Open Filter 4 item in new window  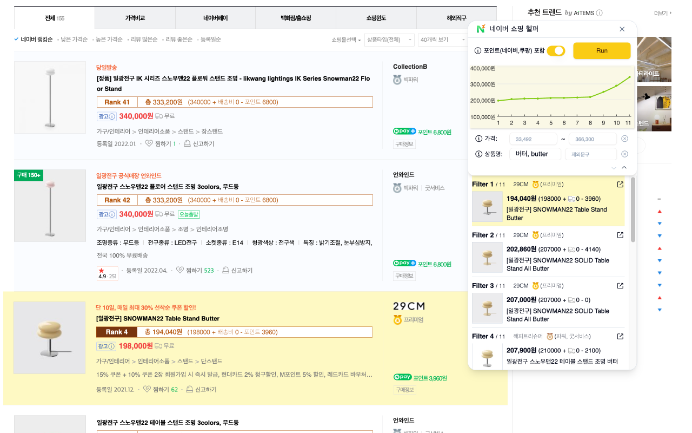point(620,337)
